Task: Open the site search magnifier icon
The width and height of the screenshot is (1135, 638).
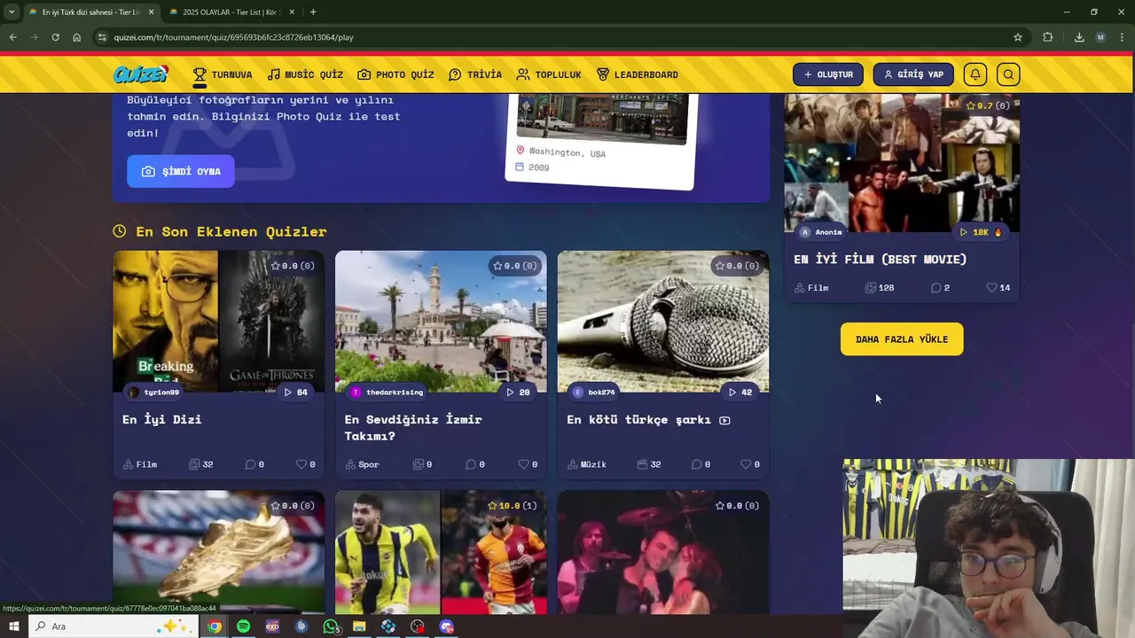Action: pyautogui.click(x=1008, y=74)
